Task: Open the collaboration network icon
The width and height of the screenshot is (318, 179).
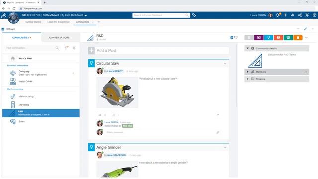Action: click(x=300, y=15)
